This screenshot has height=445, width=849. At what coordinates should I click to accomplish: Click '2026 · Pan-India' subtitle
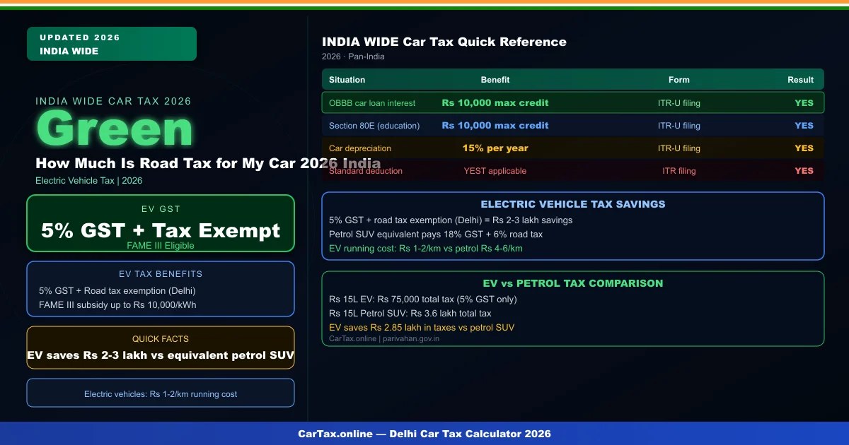[x=354, y=57]
